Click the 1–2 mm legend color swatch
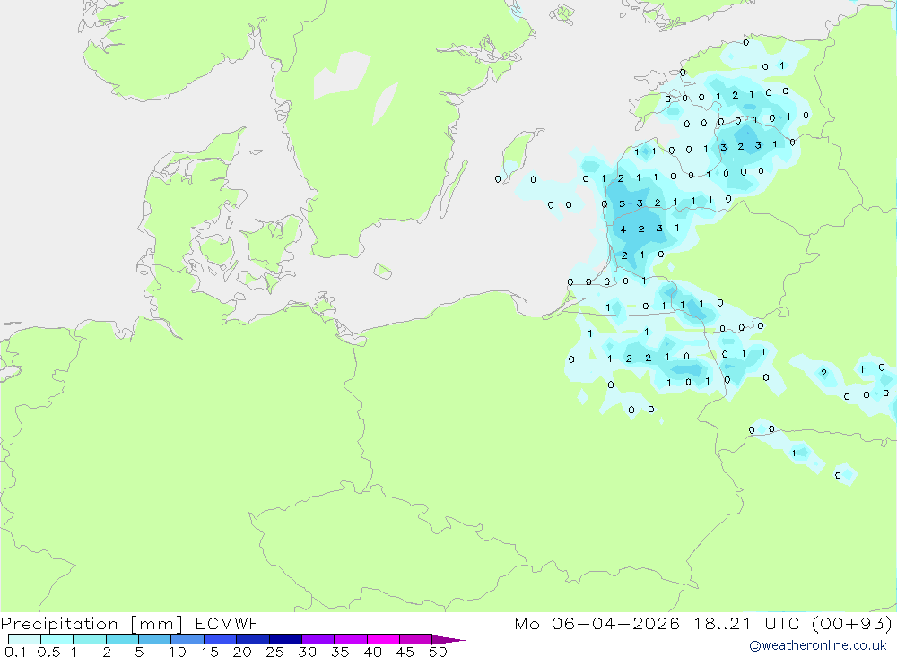This screenshot has width=897, height=657. (90, 639)
